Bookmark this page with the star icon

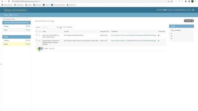[x=172, y=1]
